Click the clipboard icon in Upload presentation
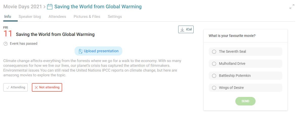 coord(80,51)
